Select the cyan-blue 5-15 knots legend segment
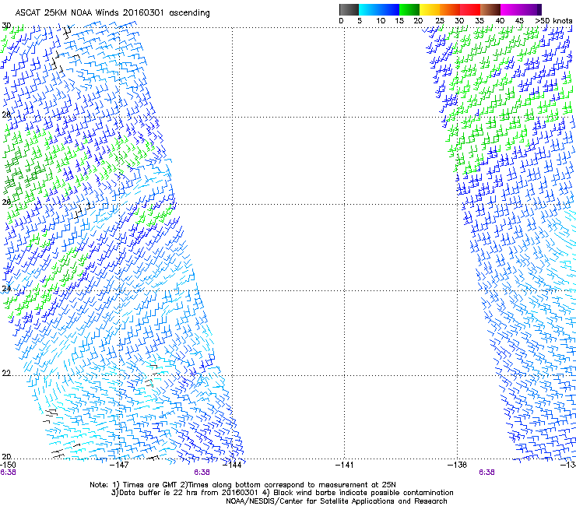The image size is (576, 506). (379, 9)
